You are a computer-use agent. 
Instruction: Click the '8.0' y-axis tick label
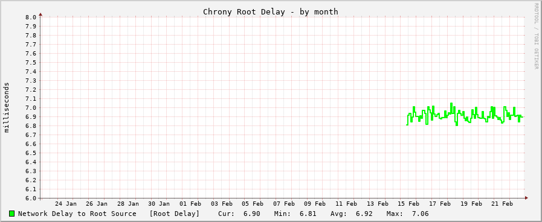click(31, 17)
